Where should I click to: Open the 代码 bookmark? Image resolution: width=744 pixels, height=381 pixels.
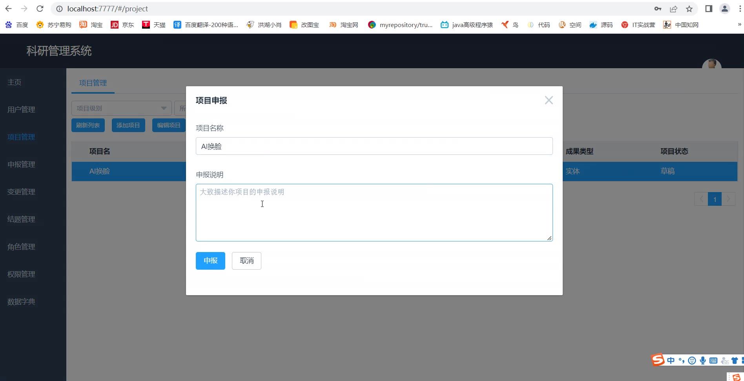pyautogui.click(x=538, y=25)
